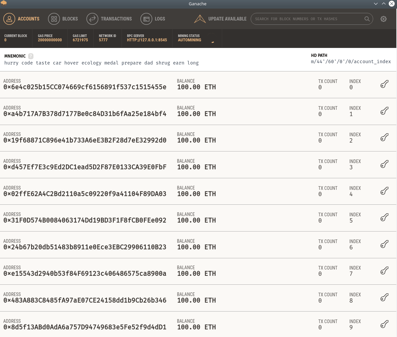The width and height of the screenshot is (397, 337).
Task: Go to the Transactions tab
Action: click(109, 19)
